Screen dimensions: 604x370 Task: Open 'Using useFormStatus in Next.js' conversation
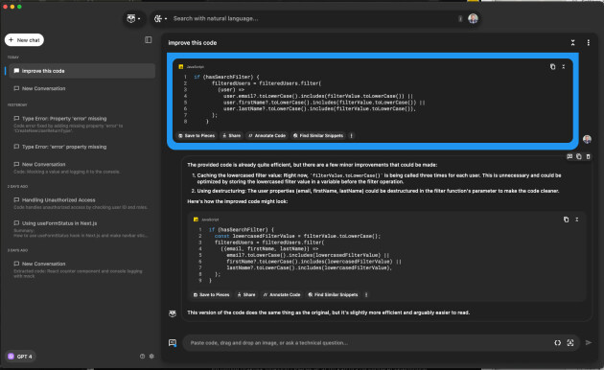[81, 229]
